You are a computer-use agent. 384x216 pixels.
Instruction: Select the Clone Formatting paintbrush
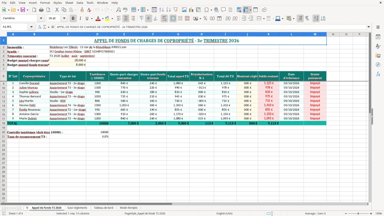(82, 10)
